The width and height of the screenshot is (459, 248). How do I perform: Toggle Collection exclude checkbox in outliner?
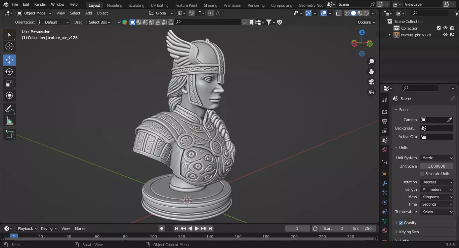tap(439, 28)
